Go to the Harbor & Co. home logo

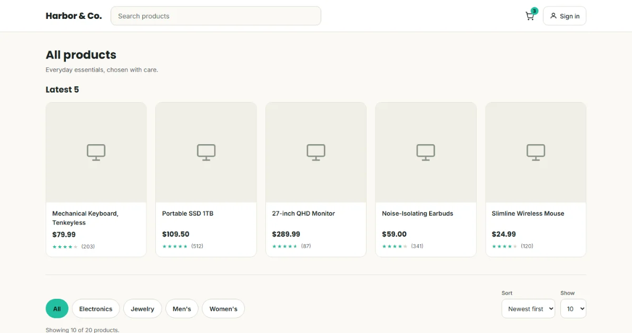pyautogui.click(x=74, y=16)
